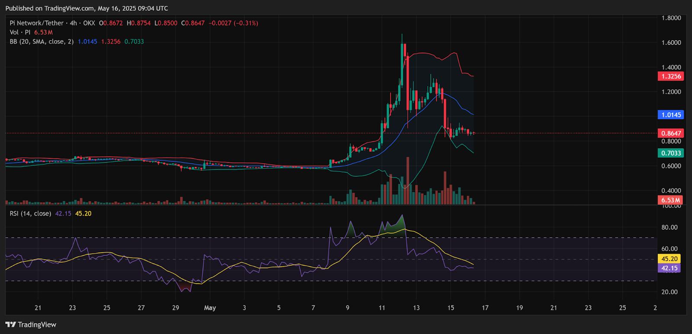
Task: Click the TradingView logo icon
Action: pos(10,324)
